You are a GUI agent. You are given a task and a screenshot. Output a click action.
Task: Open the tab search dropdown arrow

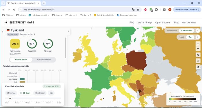pos(3,3)
